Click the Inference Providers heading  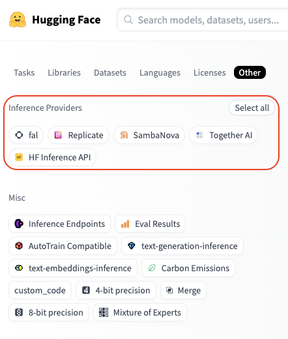tap(45, 108)
